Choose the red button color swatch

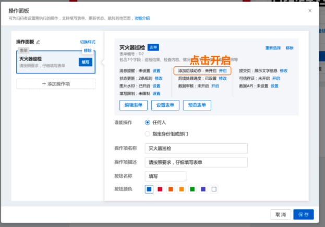tap(160, 189)
